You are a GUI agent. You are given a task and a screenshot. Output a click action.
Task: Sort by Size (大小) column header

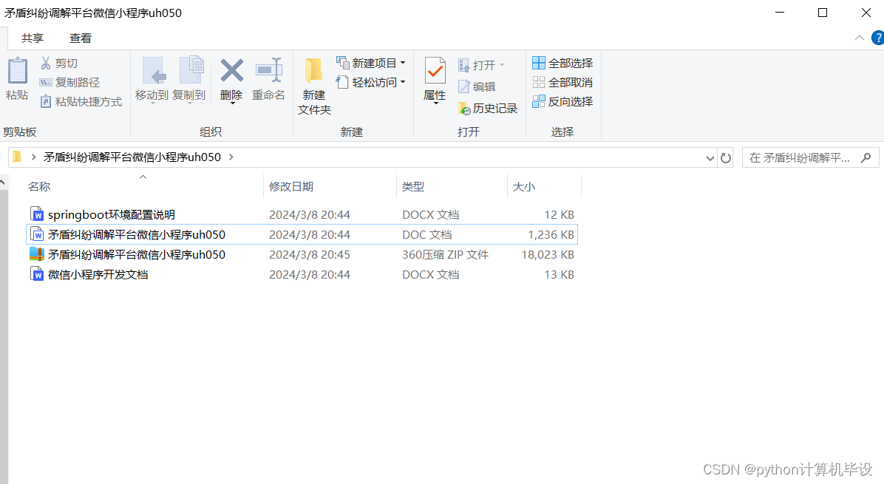point(544,186)
